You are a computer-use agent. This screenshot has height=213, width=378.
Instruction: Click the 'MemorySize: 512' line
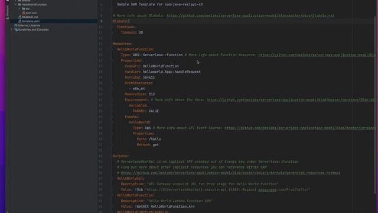tap(140, 94)
